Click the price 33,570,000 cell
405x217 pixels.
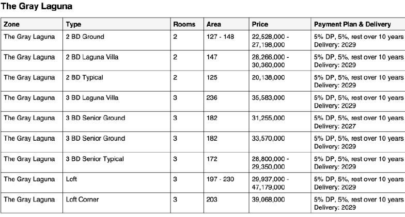pos(280,142)
